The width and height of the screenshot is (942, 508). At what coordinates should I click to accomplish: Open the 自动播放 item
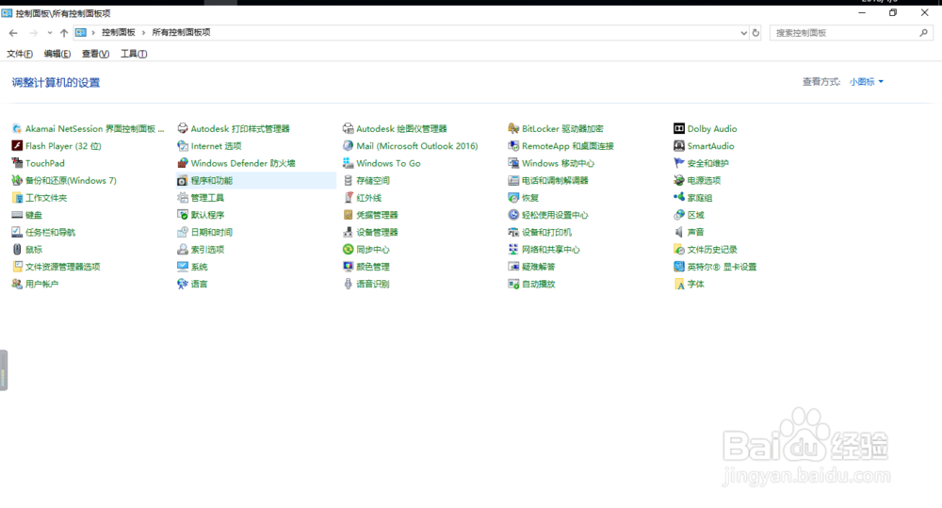(x=538, y=285)
